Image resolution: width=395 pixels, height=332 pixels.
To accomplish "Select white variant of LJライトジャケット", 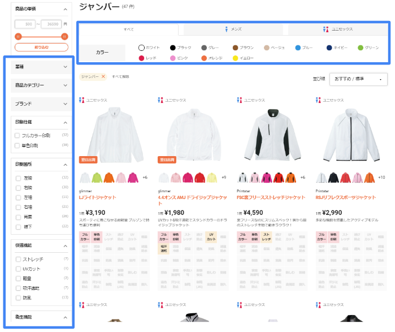I will pos(85,178).
